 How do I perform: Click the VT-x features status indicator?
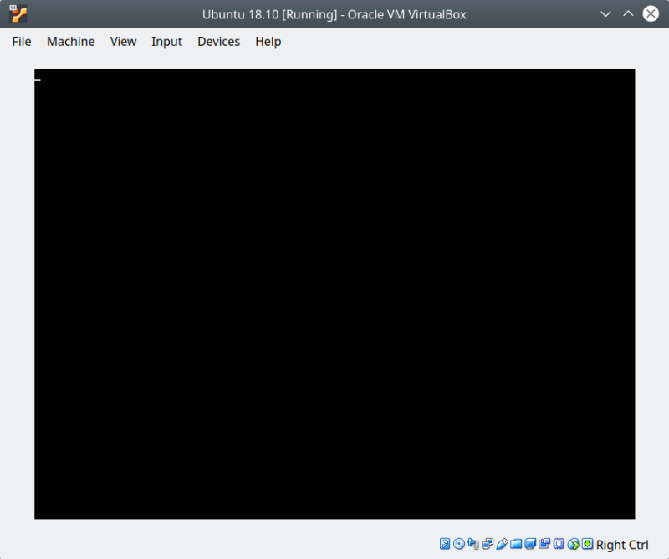coord(560,544)
